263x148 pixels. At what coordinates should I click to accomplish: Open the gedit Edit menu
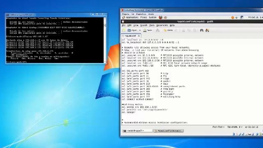point(129,25)
